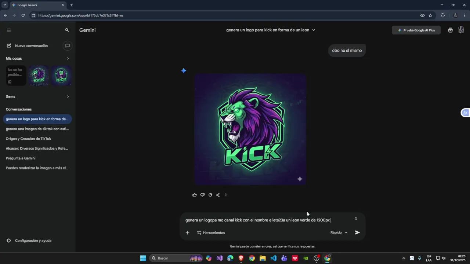The image size is (470, 264).
Task: Open conversation 'Alcácer: Diversos Significados'
Action: tap(37, 148)
